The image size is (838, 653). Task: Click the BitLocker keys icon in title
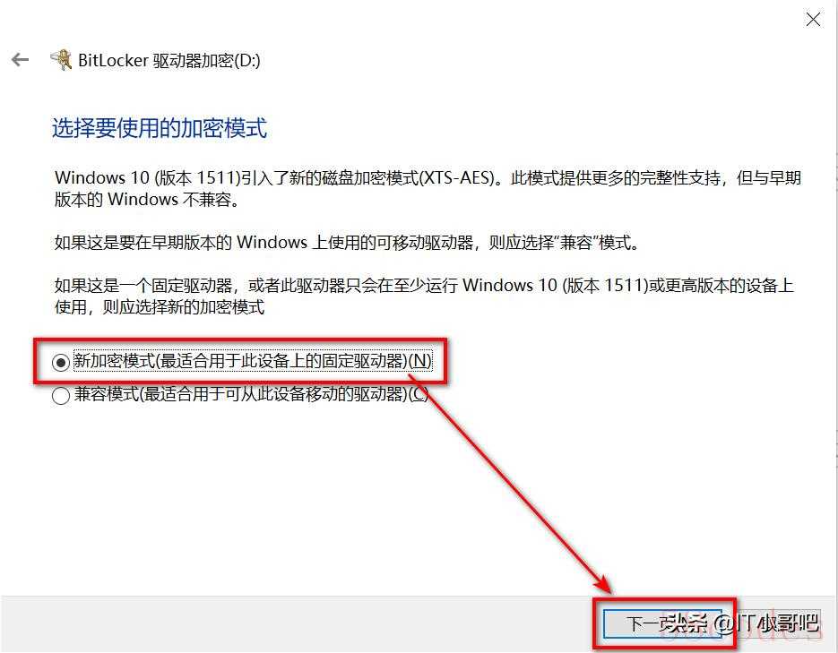61,60
